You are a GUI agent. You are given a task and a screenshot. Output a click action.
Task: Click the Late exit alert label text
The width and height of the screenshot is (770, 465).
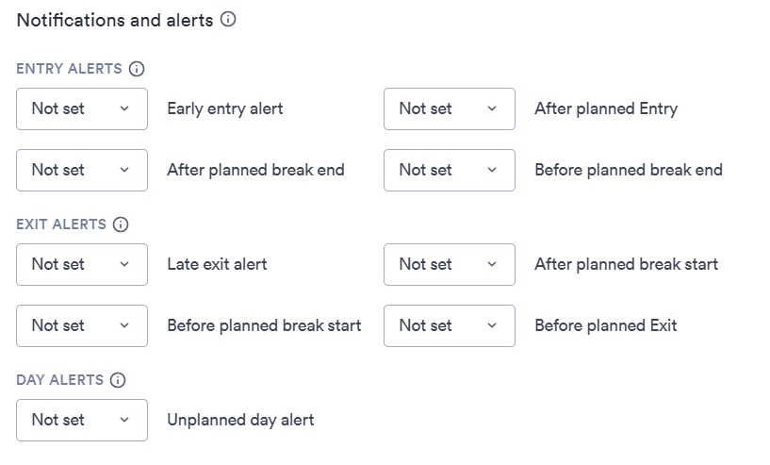[217, 264]
